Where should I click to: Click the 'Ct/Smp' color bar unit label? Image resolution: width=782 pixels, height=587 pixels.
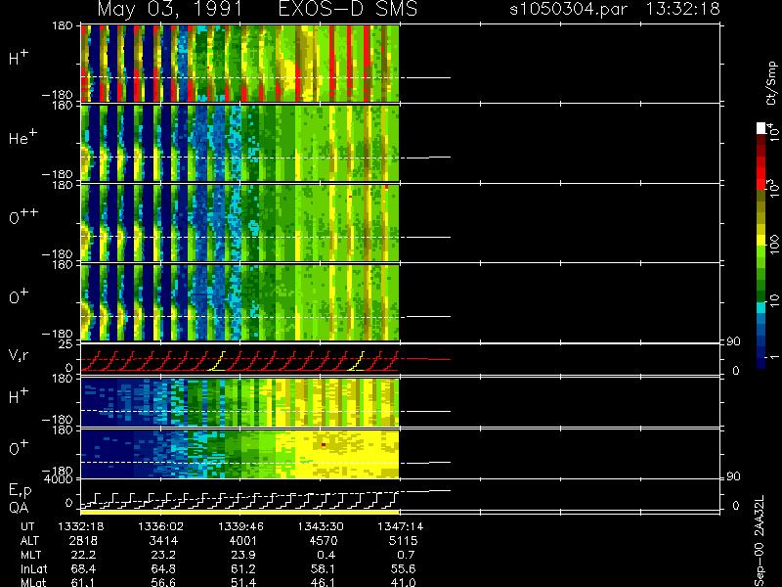point(771,83)
